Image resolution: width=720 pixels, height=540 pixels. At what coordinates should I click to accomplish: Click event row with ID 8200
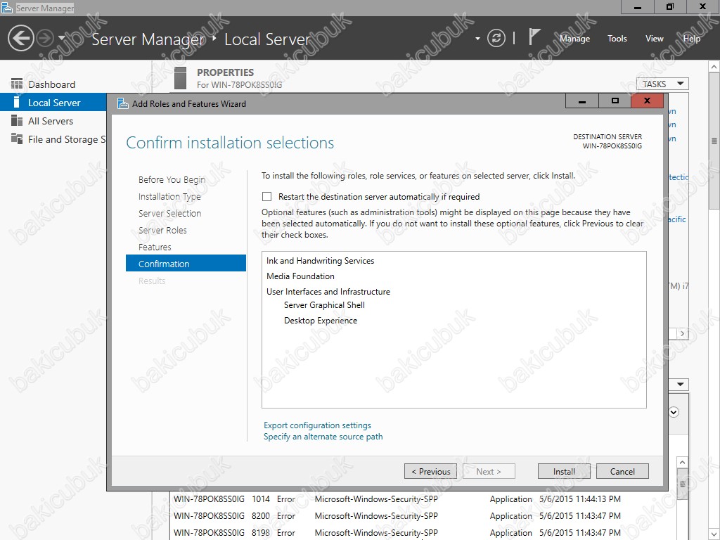pos(423,516)
